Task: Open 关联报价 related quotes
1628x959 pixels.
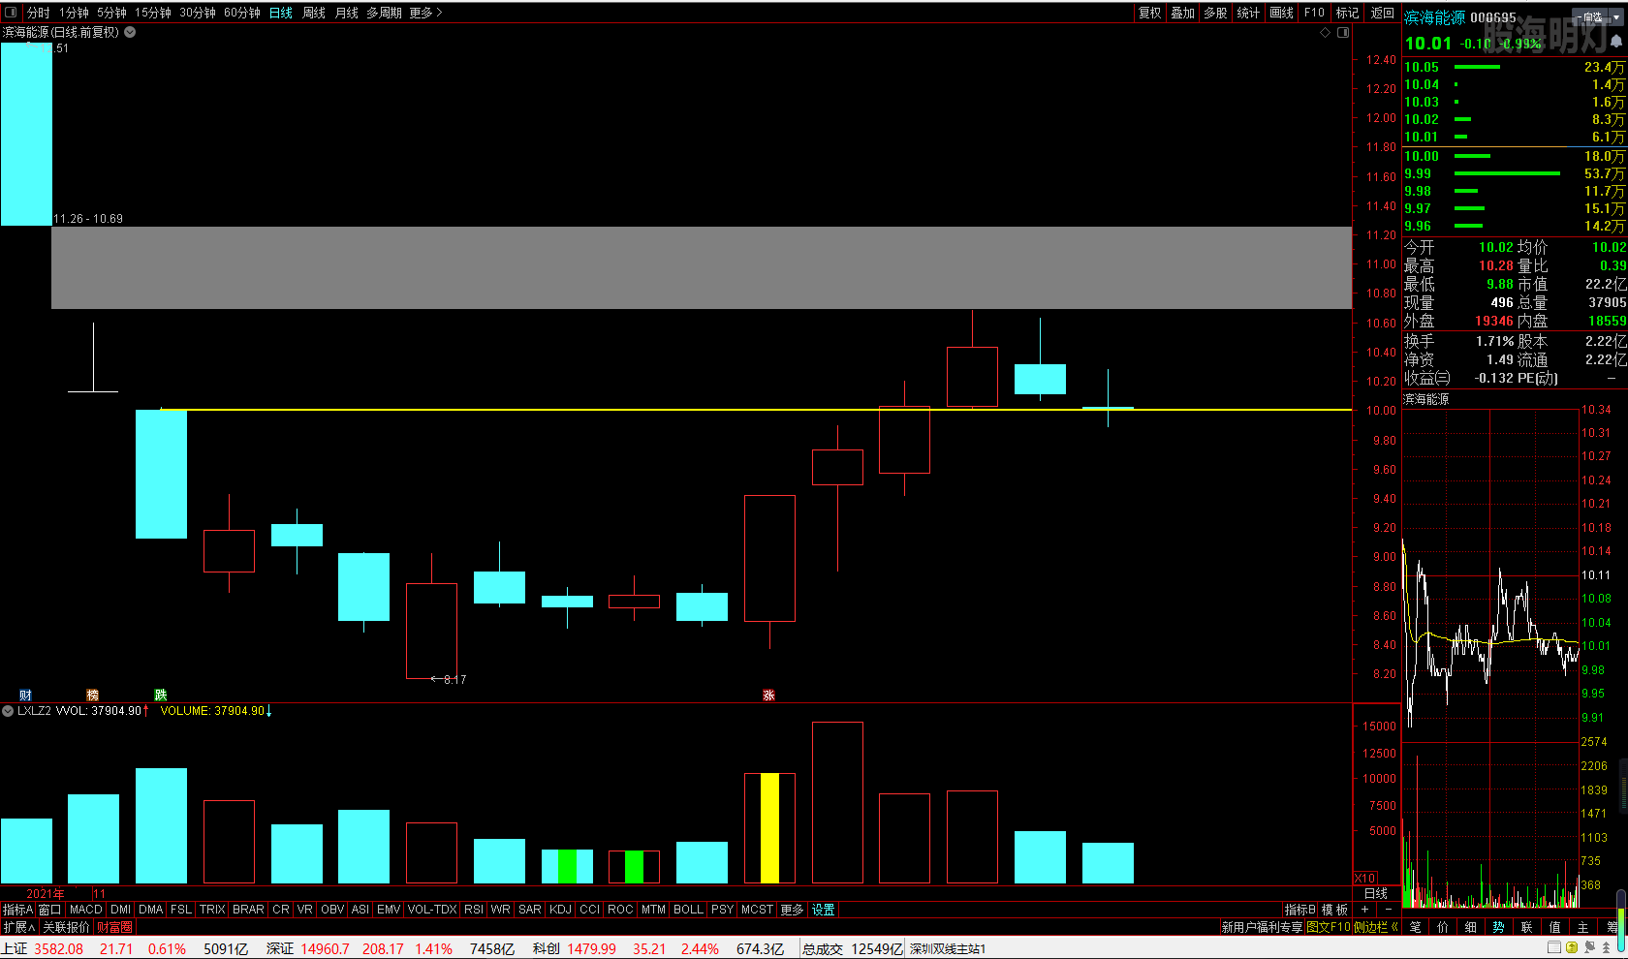Action: pyautogui.click(x=66, y=927)
